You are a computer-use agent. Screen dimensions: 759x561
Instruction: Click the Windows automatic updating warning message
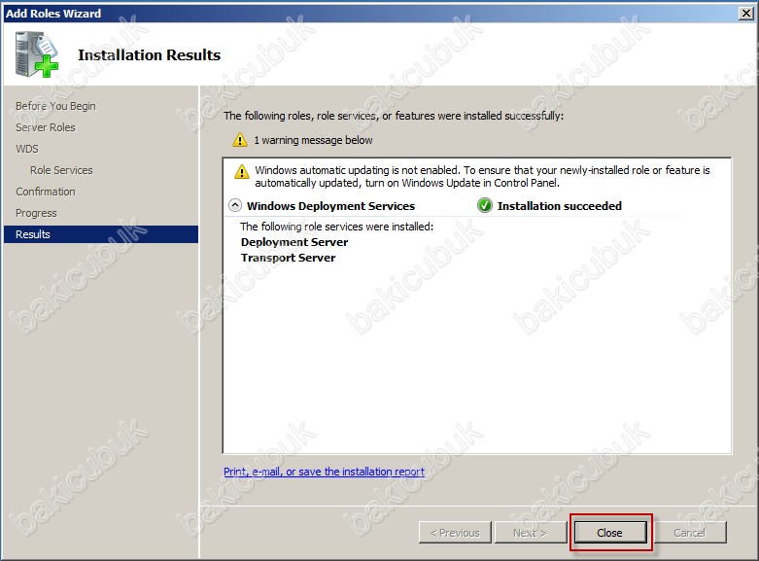pyautogui.click(x=482, y=176)
